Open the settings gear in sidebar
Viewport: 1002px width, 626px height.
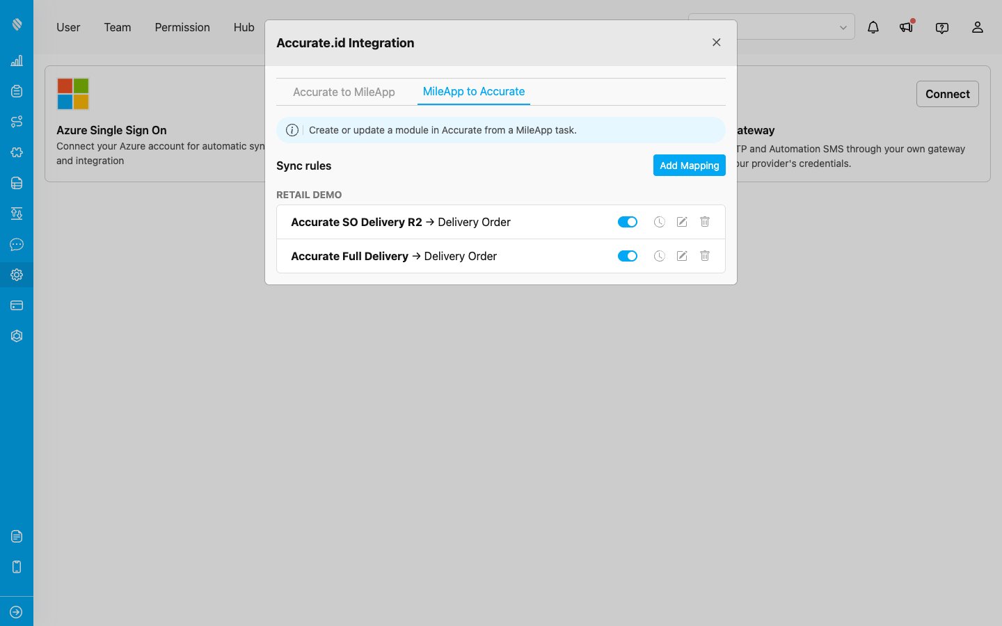[x=17, y=275]
